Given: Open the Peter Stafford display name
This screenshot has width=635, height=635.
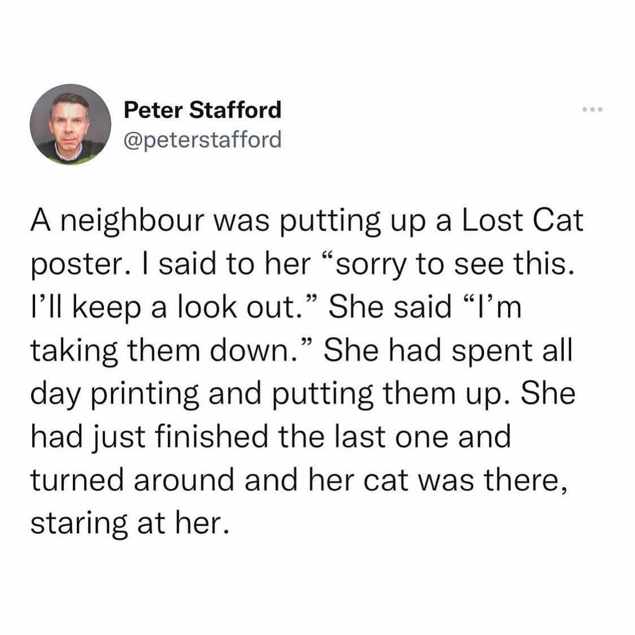Looking at the screenshot, I should pyautogui.click(x=202, y=109).
